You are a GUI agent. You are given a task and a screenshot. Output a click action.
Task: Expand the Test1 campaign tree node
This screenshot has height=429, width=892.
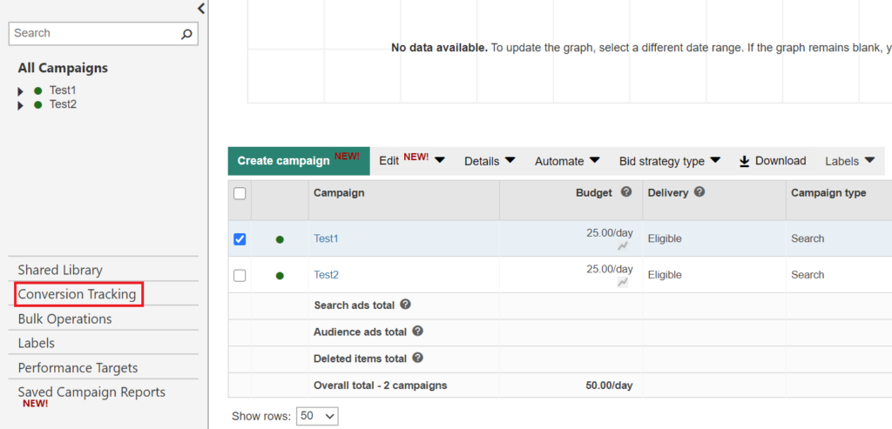[21, 91]
